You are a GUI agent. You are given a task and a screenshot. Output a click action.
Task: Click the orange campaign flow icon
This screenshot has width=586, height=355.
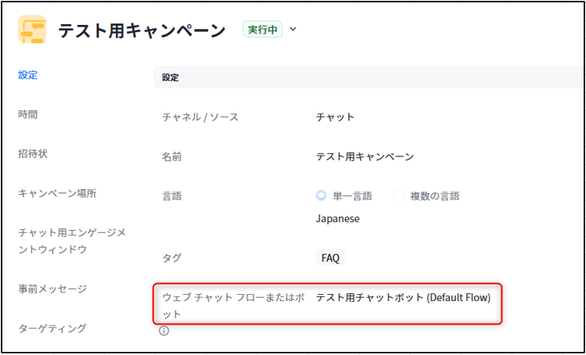coord(32,30)
